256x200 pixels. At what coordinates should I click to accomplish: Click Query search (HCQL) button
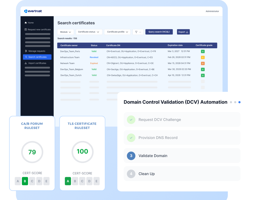(159, 32)
